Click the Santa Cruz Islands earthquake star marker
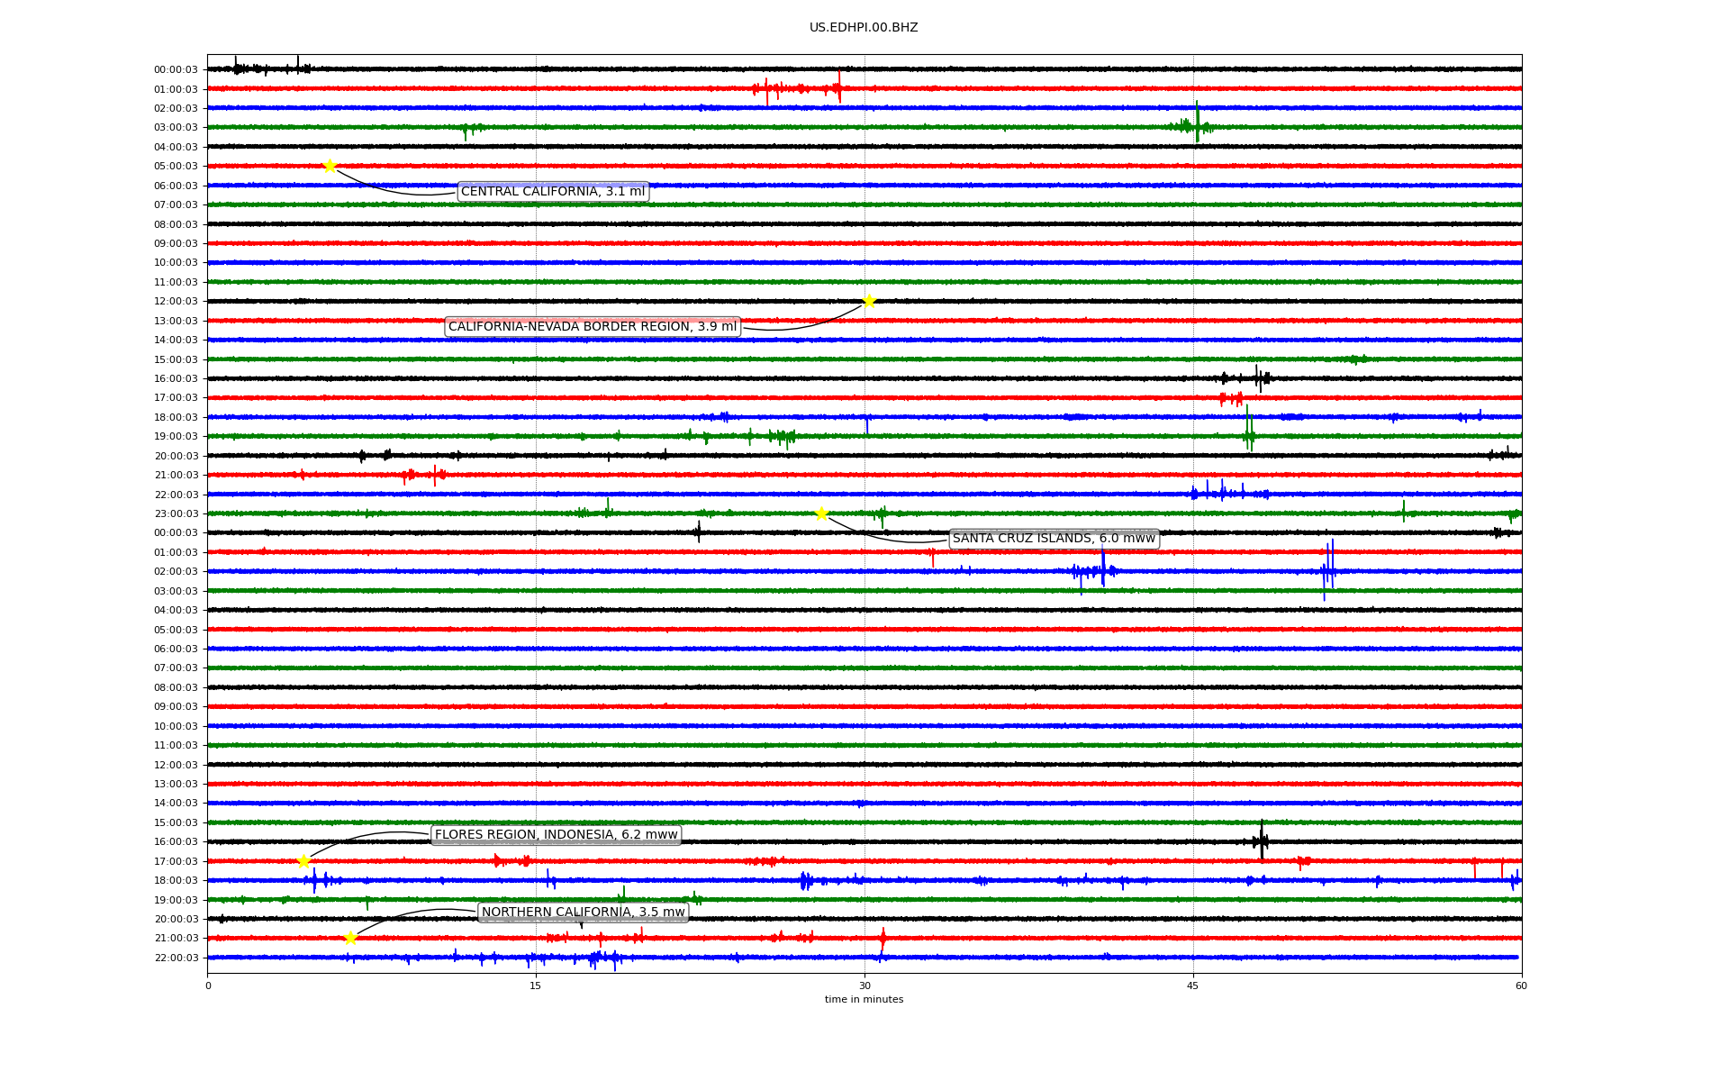Image resolution: width=1729 pixels, height=1081 pixels. [x=821, y=513]
